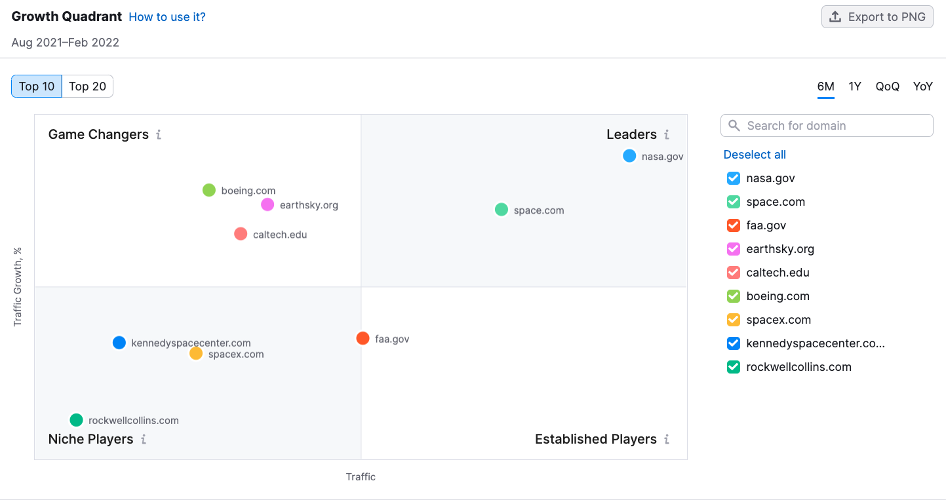Click the Game Changers info icon
This screenshot has width=946, height=500.
pyautogui.click(x=159, y=134)
